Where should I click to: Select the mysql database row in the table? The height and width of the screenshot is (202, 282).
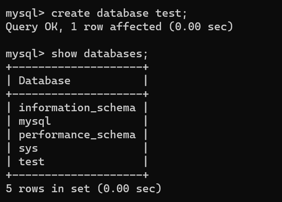(x=35, y=121)
